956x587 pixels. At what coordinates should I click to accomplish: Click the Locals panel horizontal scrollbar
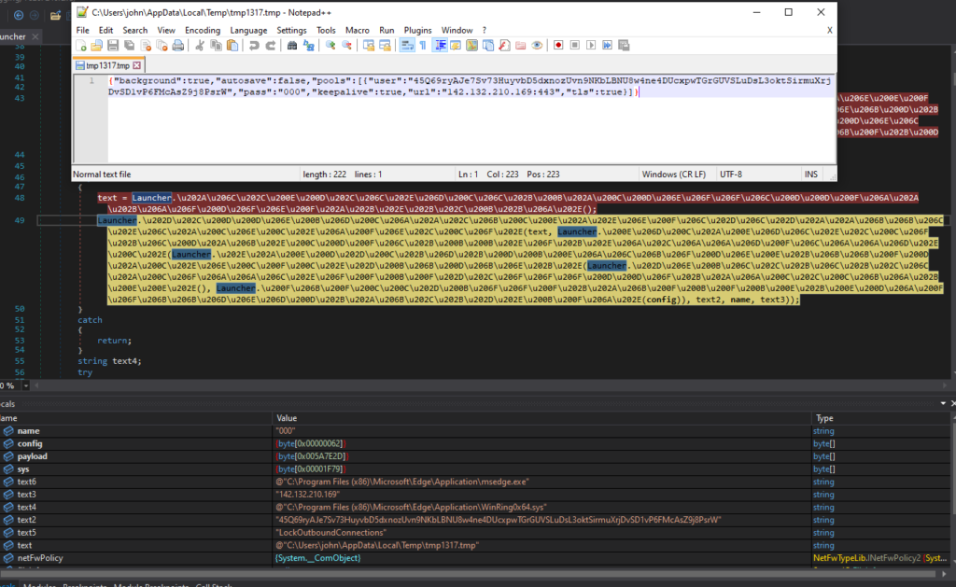pyautogui.click(x=468, y=574)
